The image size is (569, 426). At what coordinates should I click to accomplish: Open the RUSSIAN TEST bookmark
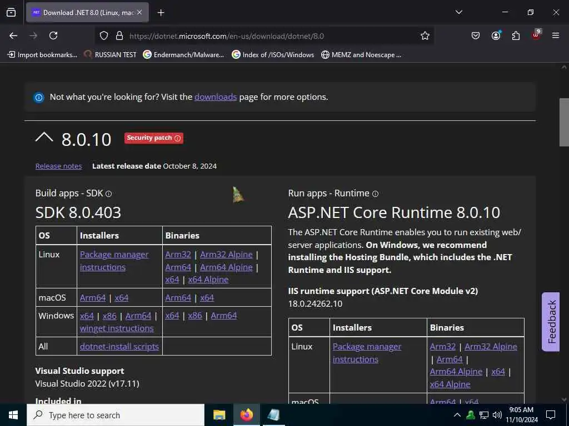pos(111,55)
